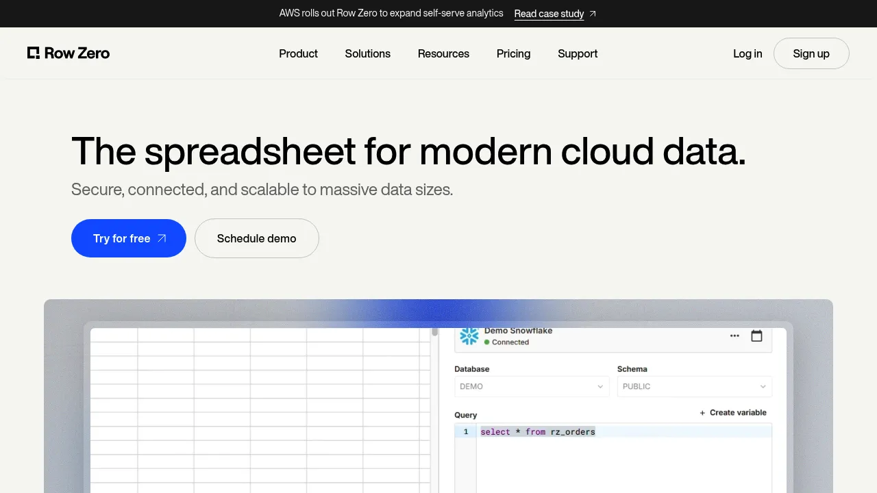Click the Row Zero logo

point(69,53)
